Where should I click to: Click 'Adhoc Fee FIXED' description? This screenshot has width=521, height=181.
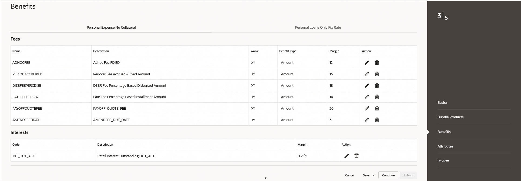coord(106,63)
